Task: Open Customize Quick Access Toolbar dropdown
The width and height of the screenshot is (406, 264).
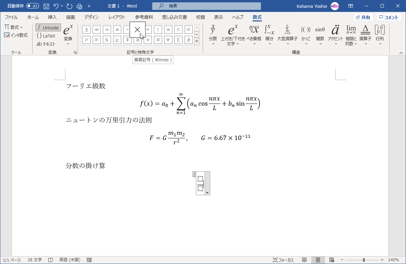Action: [x=89, y=6]
